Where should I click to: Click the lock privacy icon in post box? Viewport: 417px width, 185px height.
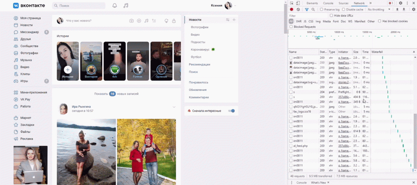tap(174, 21)
